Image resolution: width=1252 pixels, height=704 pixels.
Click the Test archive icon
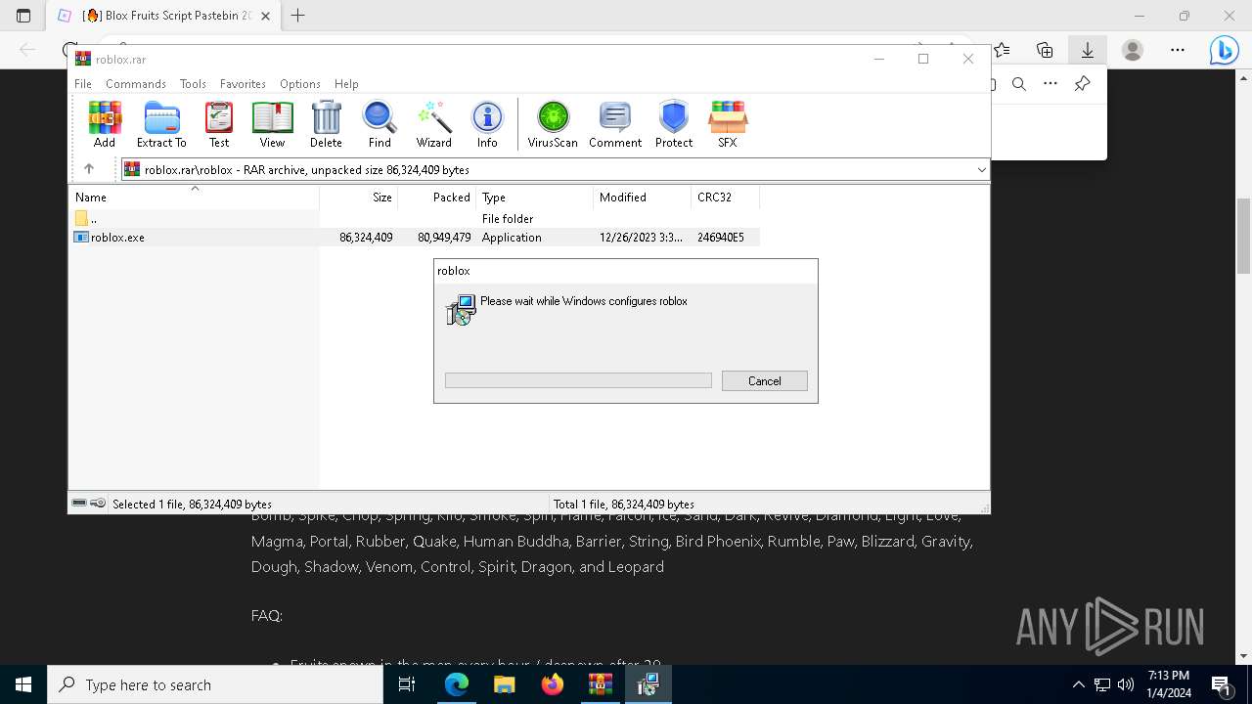(219, 124)
